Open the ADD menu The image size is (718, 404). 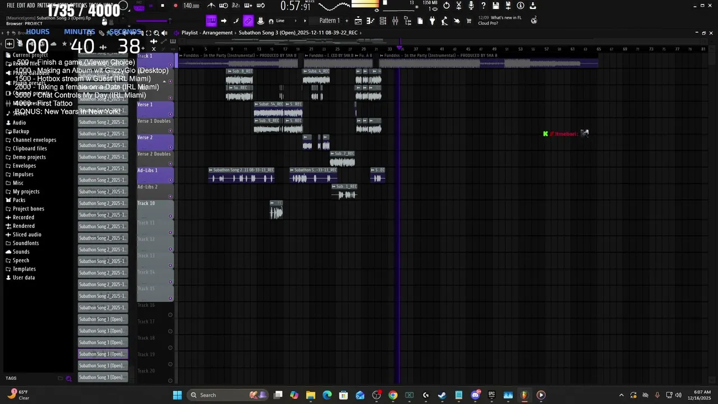click(31, 6)
